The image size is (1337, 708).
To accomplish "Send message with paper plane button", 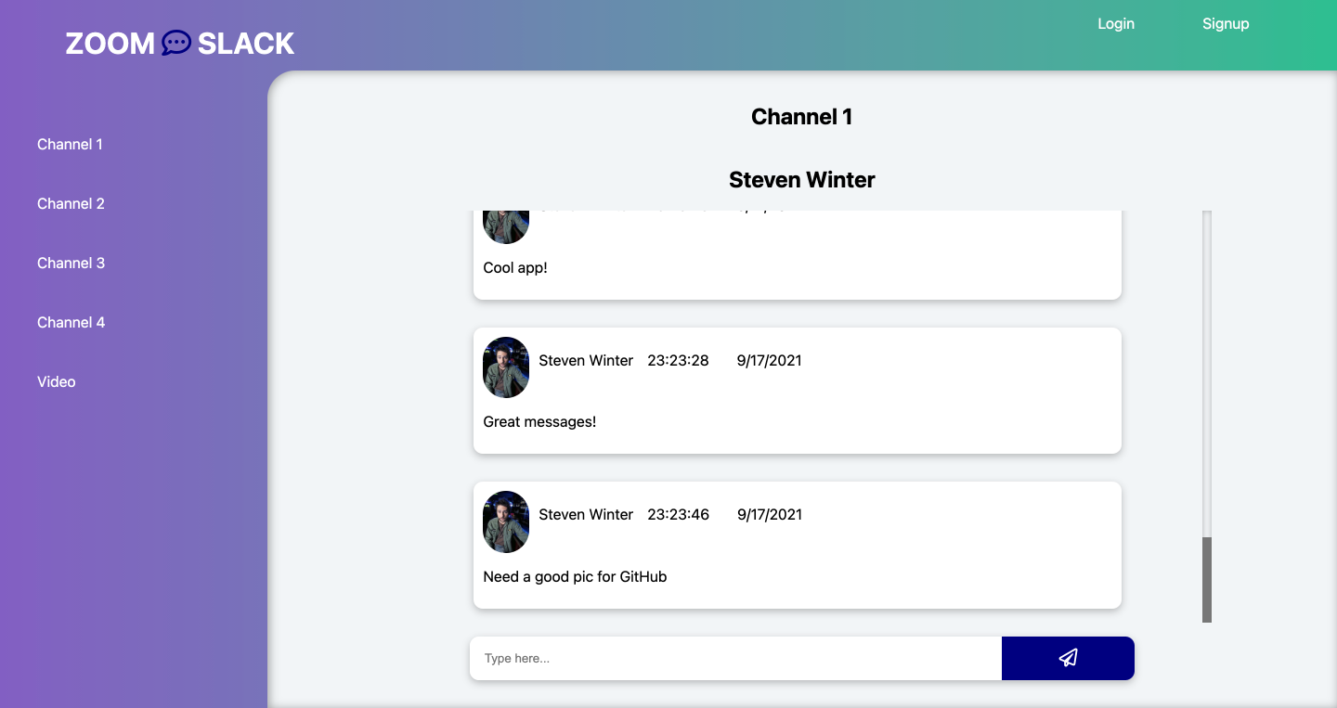I will 1068,658.
